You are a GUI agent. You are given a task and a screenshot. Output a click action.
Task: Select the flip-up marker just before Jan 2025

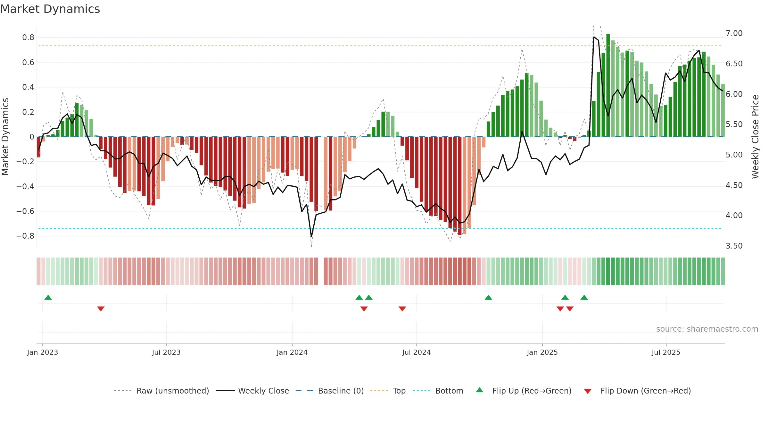(x=488, y=297)
